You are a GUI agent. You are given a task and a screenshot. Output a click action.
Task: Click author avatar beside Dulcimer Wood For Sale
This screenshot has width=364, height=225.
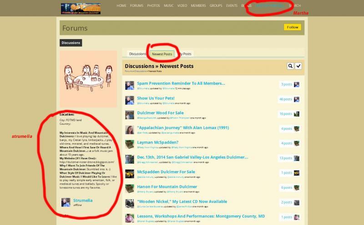(x=129, y=115)
